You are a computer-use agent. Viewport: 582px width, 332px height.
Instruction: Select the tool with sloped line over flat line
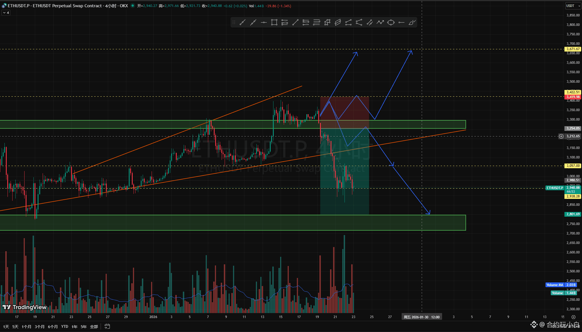[348, 23]
